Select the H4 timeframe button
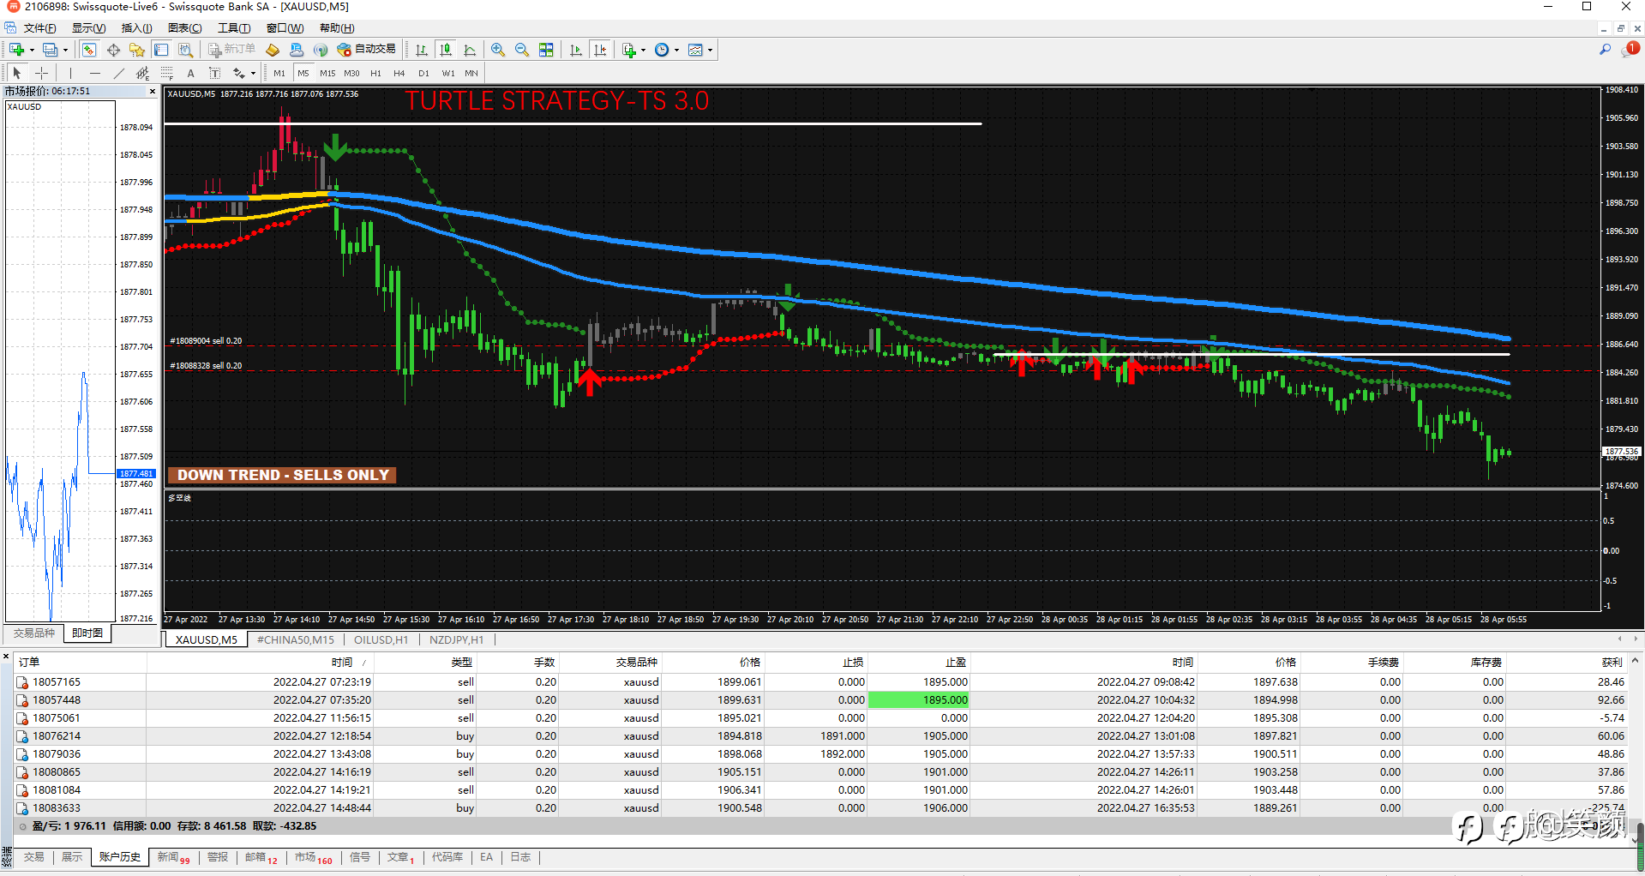 pyautogui.click(x=399, y=73)
